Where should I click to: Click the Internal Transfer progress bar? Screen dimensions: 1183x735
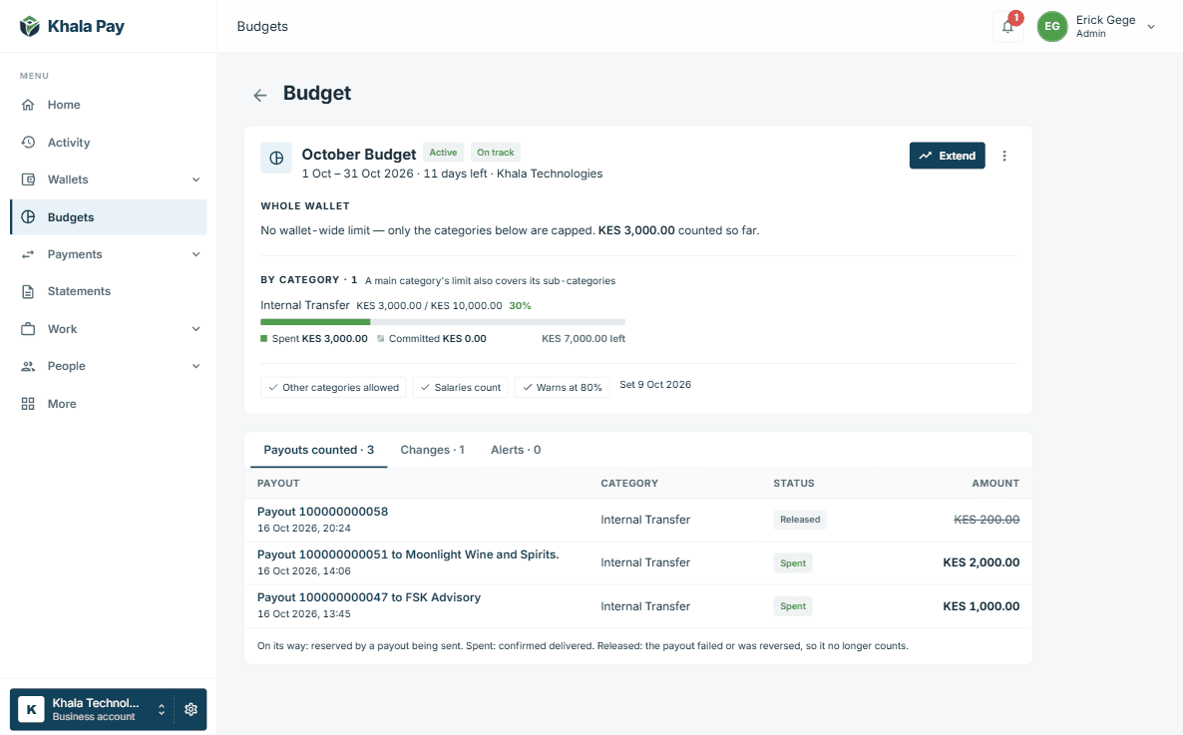[x=443, y=322]
